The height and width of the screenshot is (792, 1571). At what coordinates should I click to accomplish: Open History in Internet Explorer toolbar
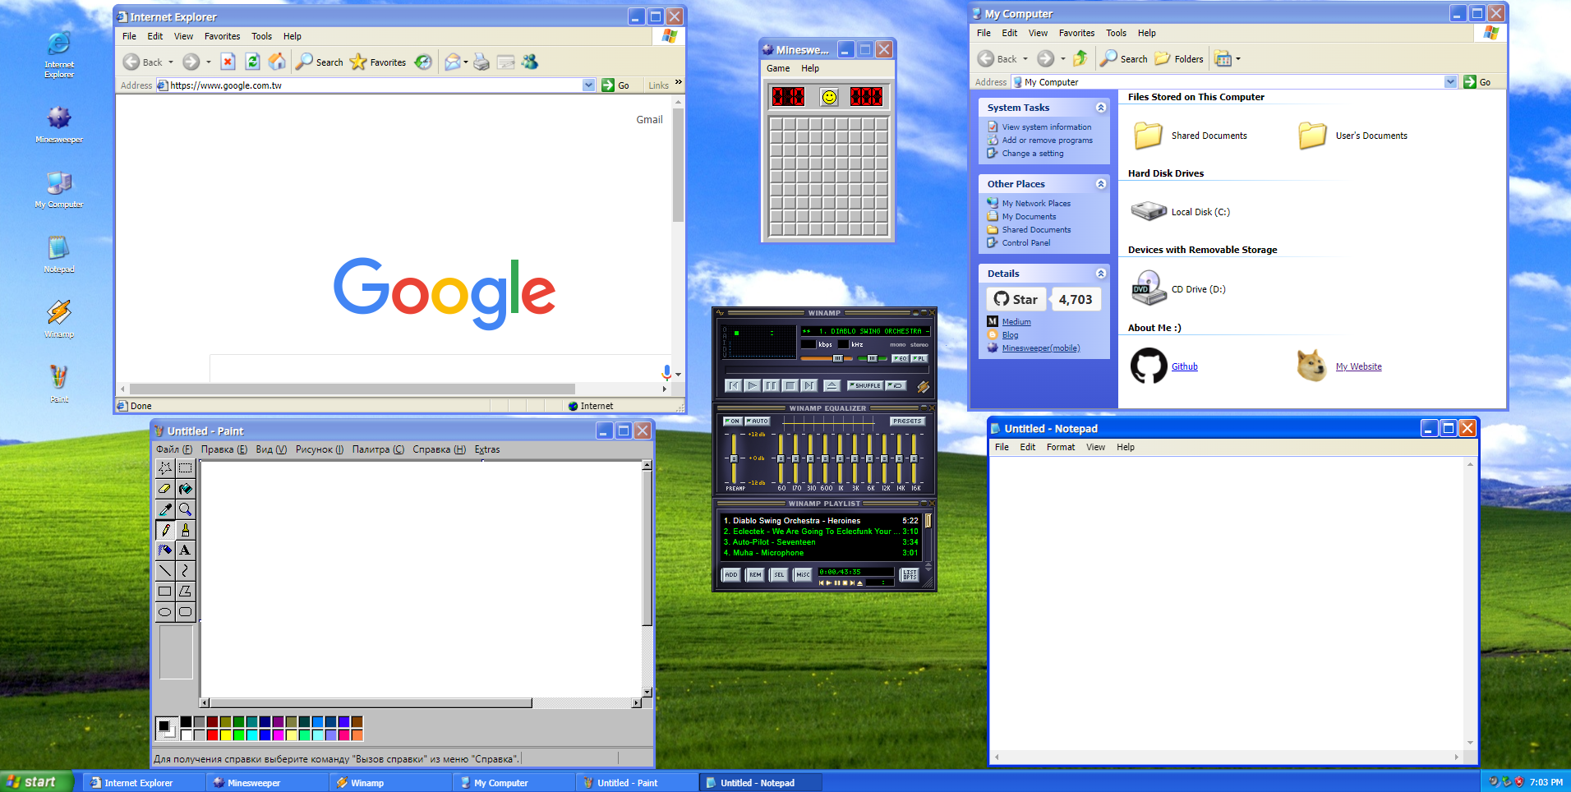coord(423,62)
